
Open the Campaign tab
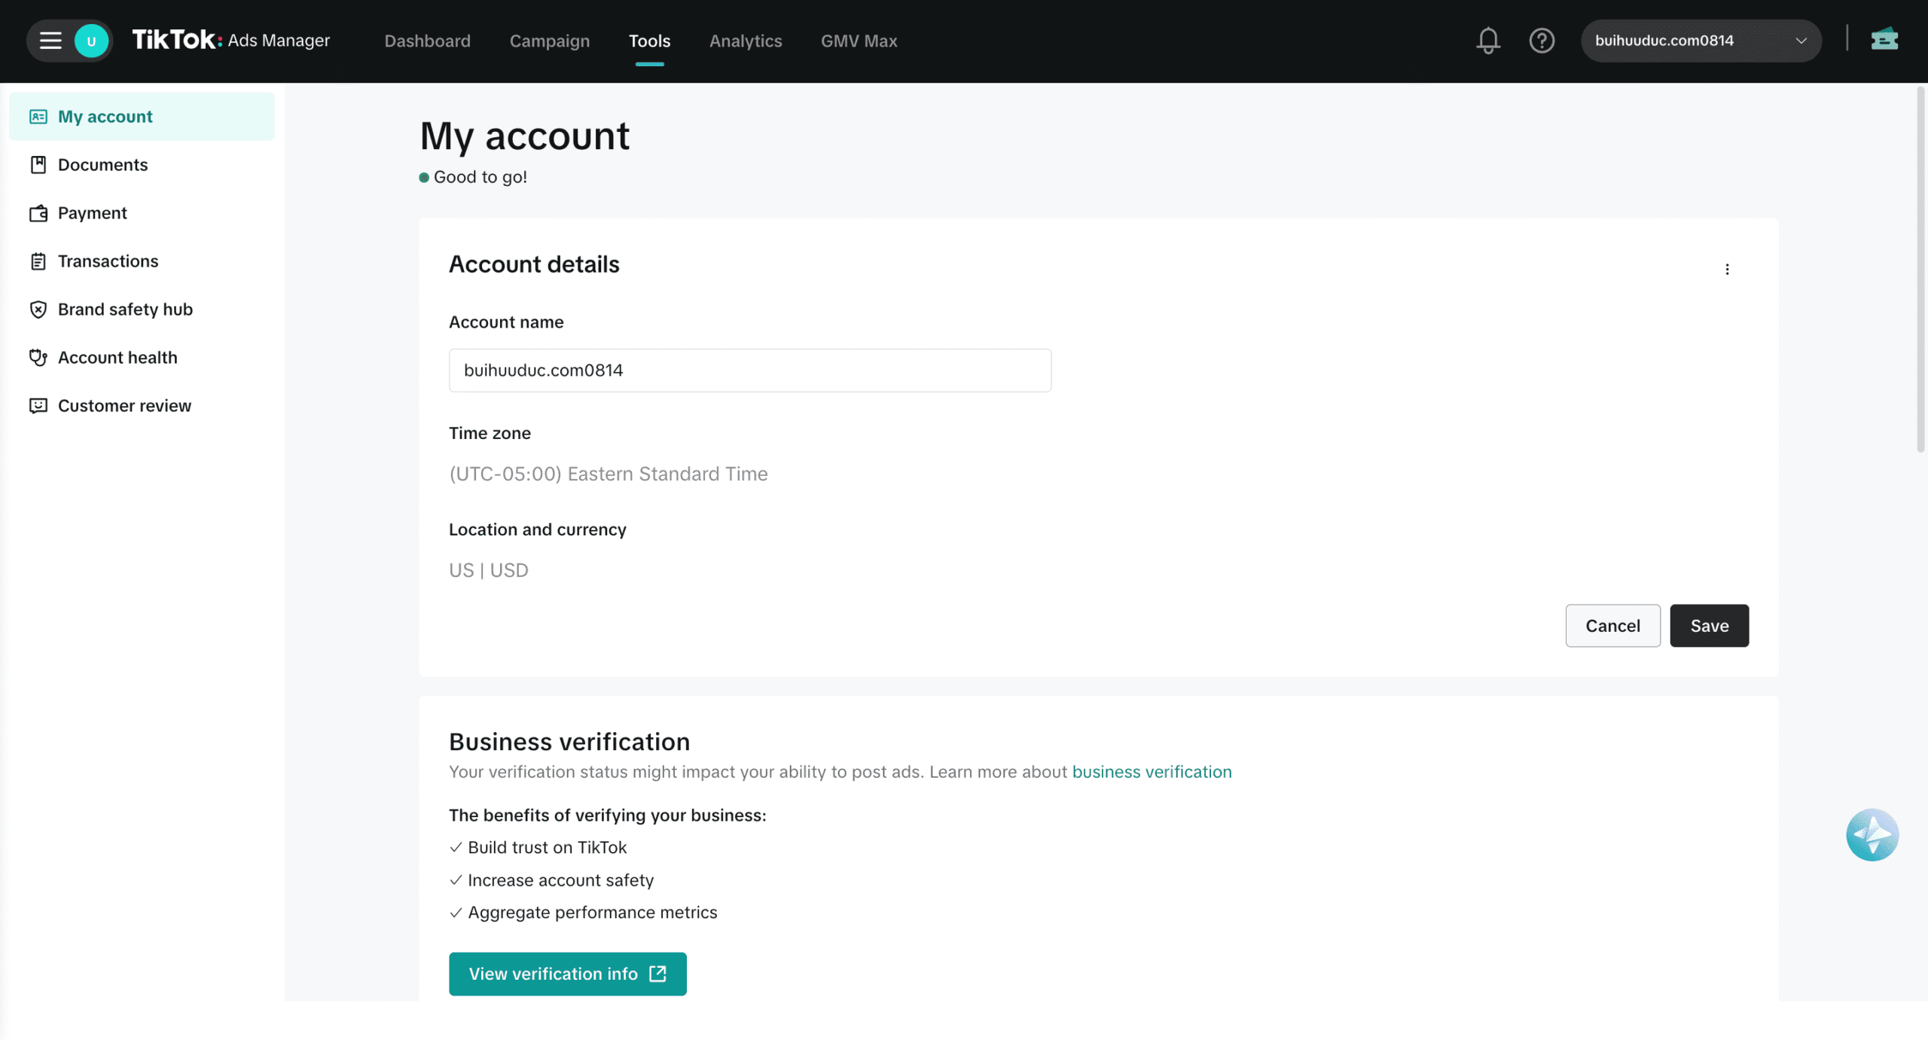pos(549,41)
